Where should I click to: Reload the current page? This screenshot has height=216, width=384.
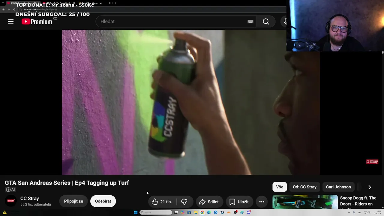pyautogui.click(x=14, y=9)
